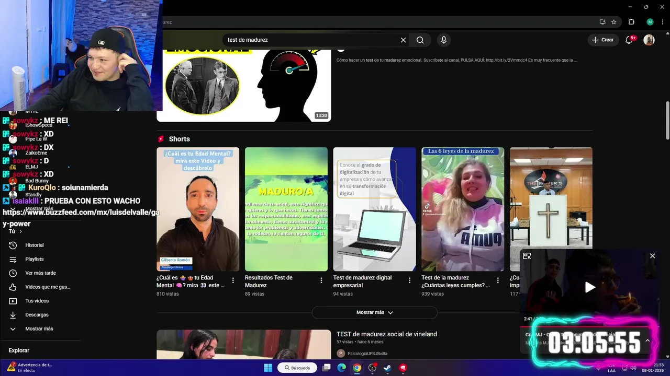This screenshot has height=376, width=670.
Task: Open the Tú section chevron
Action: 20,231
